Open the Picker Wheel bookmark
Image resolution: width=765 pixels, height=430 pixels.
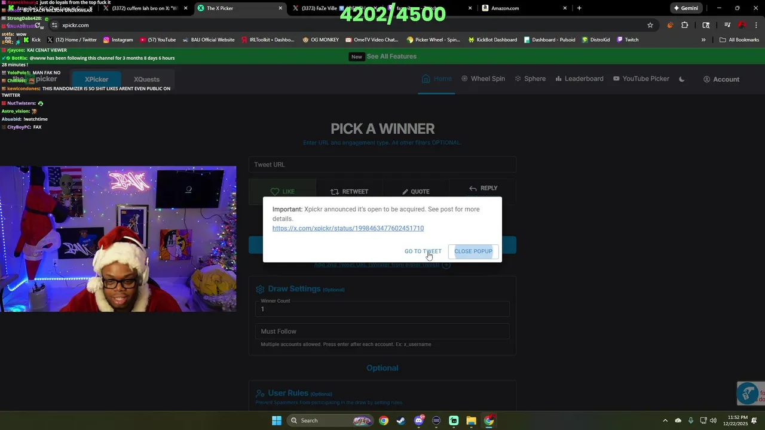[x=433, y=40]
